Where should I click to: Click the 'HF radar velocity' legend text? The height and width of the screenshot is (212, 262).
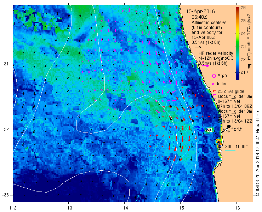(x=216, y=53)
